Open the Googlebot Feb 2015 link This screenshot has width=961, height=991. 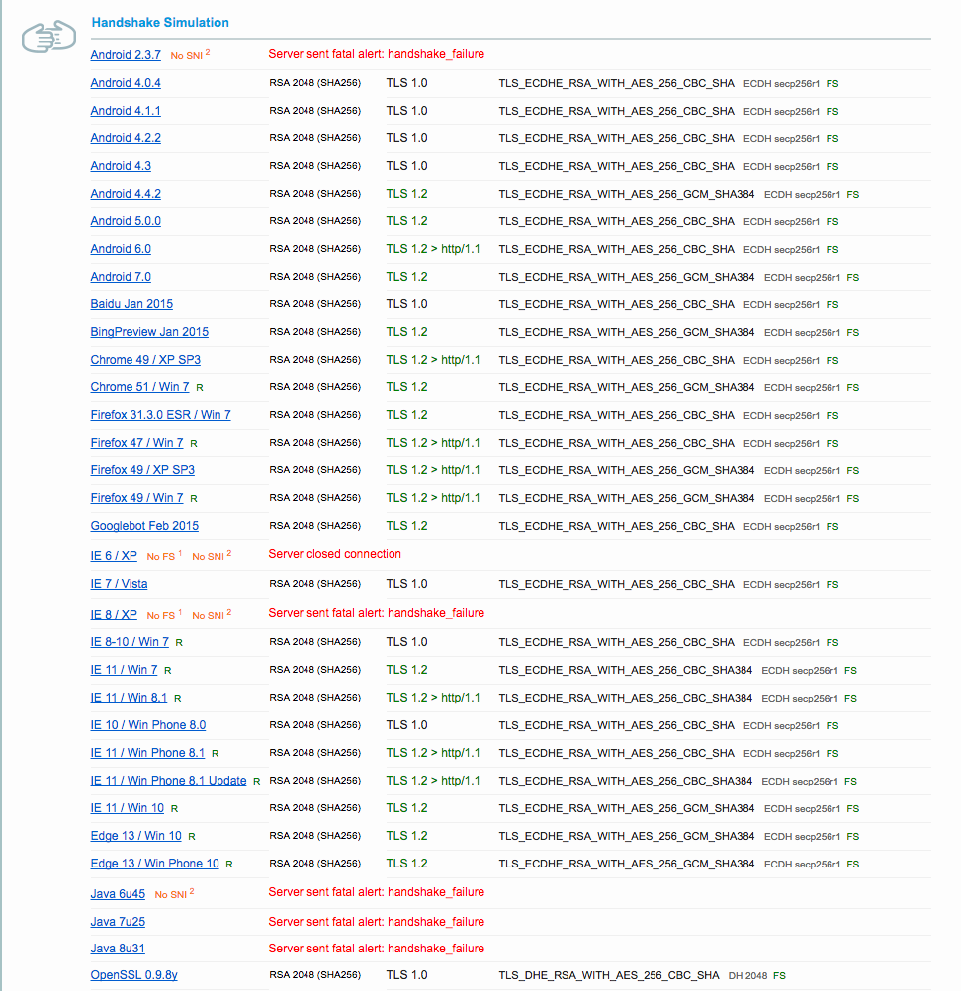click(x=144, y=526)
